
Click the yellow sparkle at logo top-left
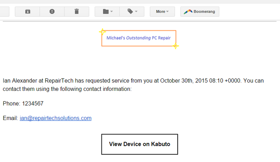pos(102,31)
